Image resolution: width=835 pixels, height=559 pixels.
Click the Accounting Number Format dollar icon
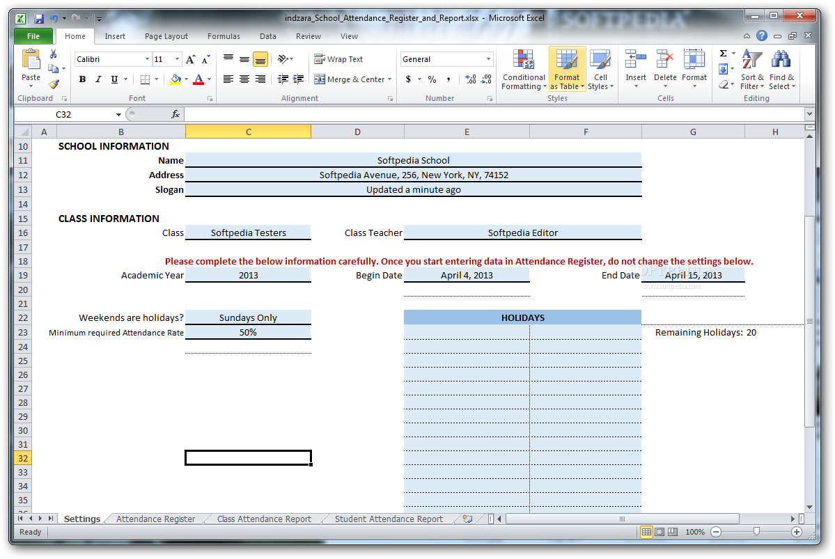409,79
